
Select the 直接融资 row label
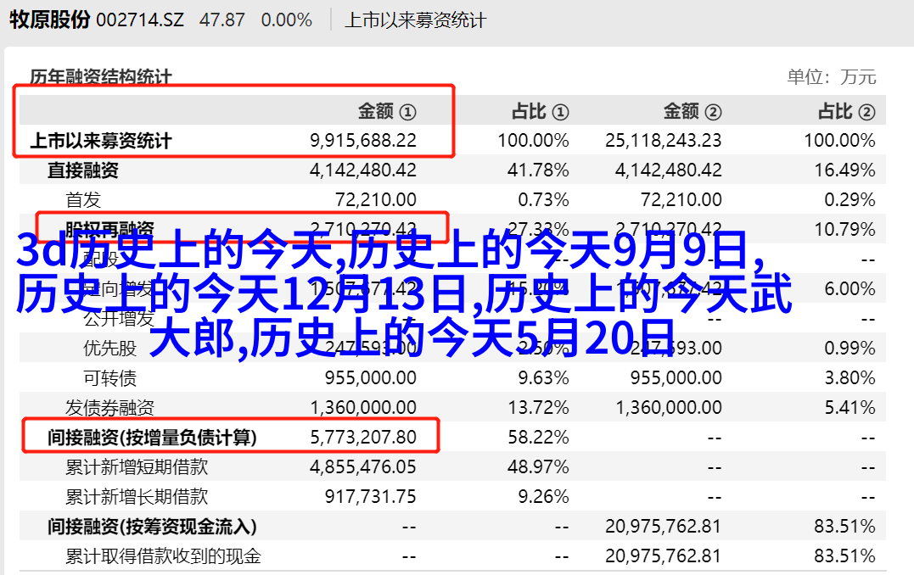pos(83,170)
